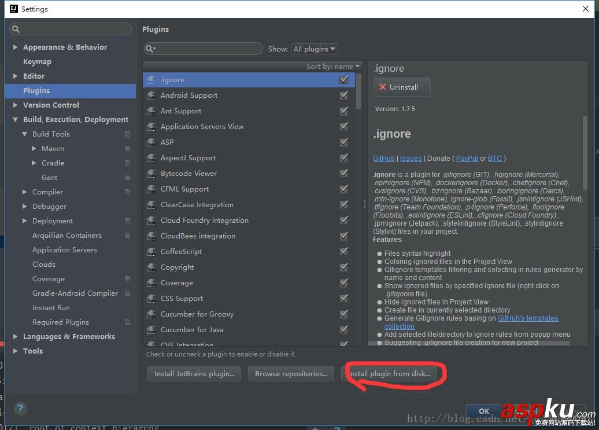Screen dimensions: 599x430
Task: Open the Clouds settings page
Action: coord(44,264)
